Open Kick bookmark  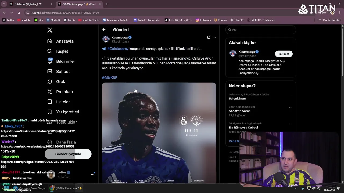(39, 20)
